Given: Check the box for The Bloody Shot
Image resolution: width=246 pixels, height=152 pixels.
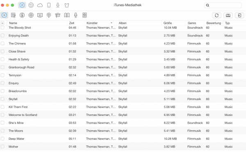Looking at the screenshot, I should 2,27.
